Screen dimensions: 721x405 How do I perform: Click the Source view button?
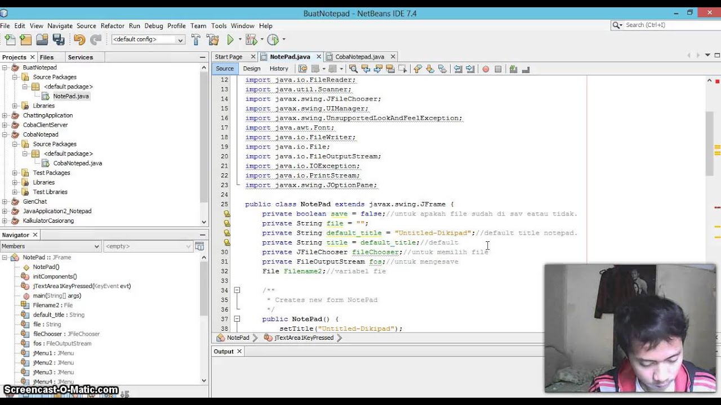pyautogui.click(x=225, y=69)
